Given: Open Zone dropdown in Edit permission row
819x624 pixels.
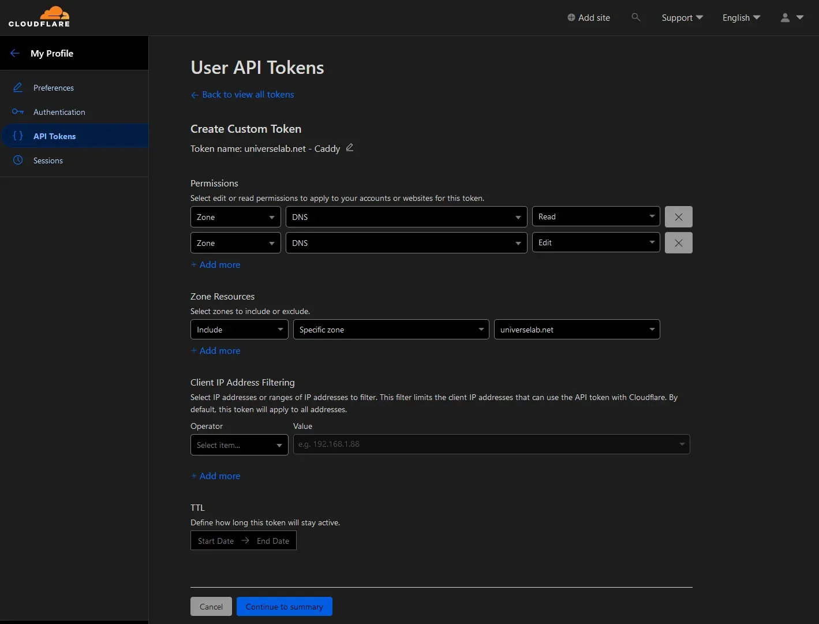Looking at the screenshot, I should pyautogui.click(x=235, y=243).
